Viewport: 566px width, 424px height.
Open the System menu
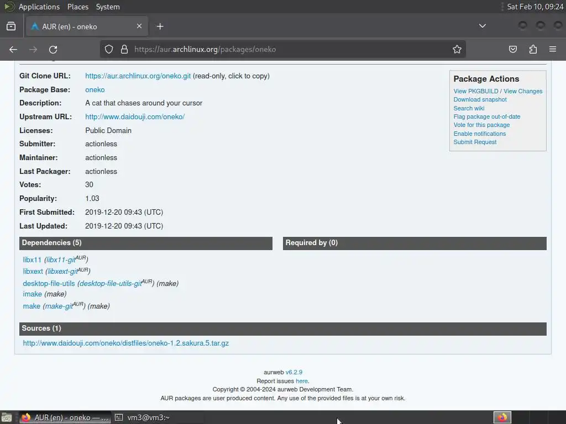[x=108, y=7]
